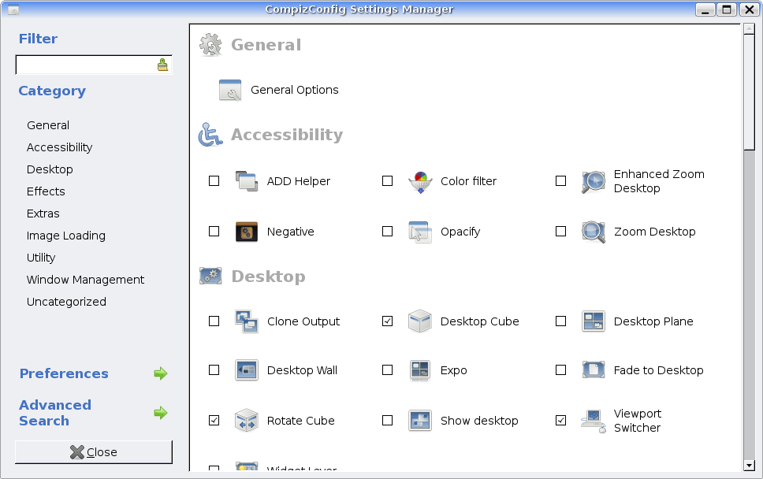The height and width of the screenshot is (479, 763).
Task: Select the Window Management category
Action: (85, 280)
